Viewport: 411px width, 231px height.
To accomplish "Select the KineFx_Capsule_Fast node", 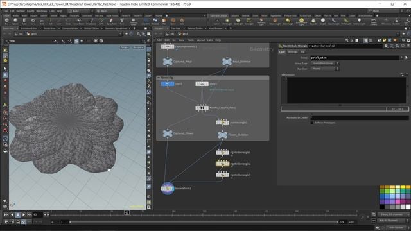I will click(x=202, y=108).
